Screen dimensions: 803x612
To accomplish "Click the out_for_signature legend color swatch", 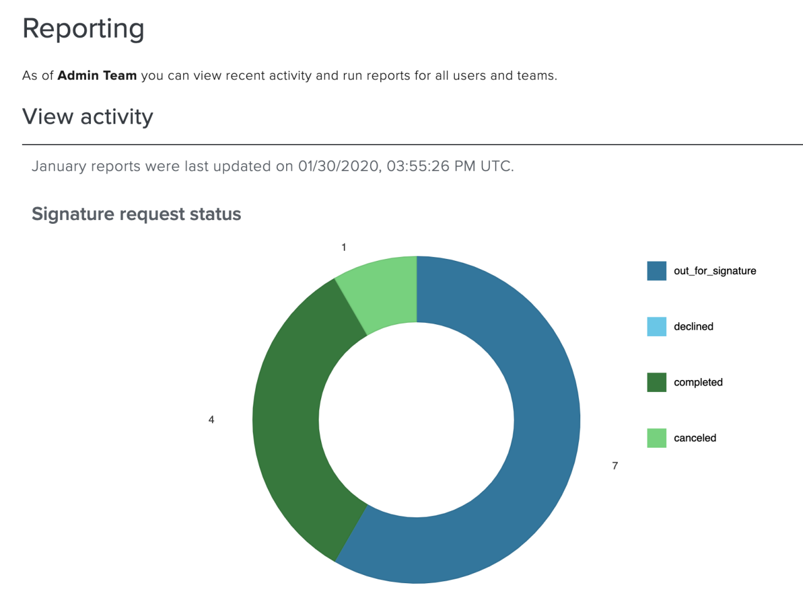I will [x=656, y=271].
